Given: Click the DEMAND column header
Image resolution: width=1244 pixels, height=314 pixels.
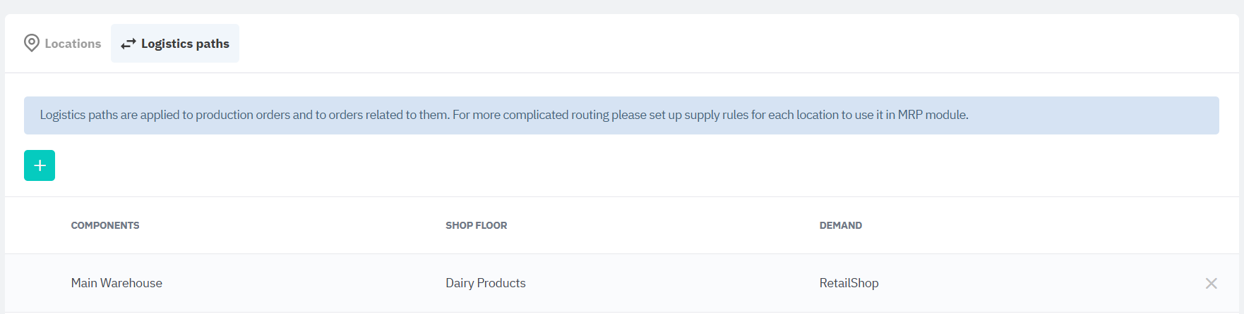Looking at the screenshot, I should (840, 225).
